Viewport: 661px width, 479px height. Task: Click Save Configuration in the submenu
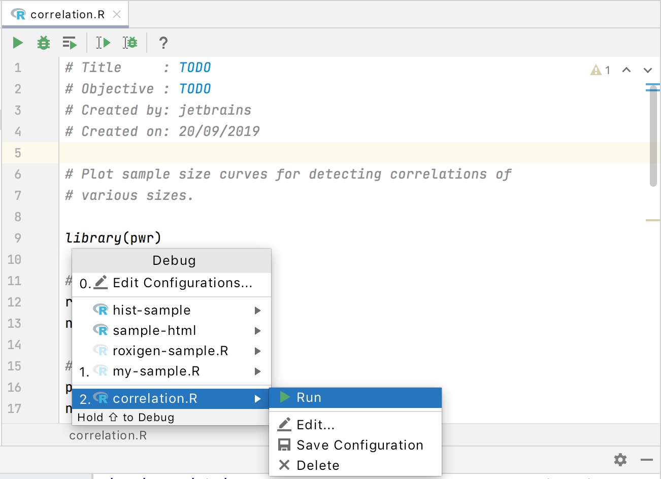tap(360, 445)
